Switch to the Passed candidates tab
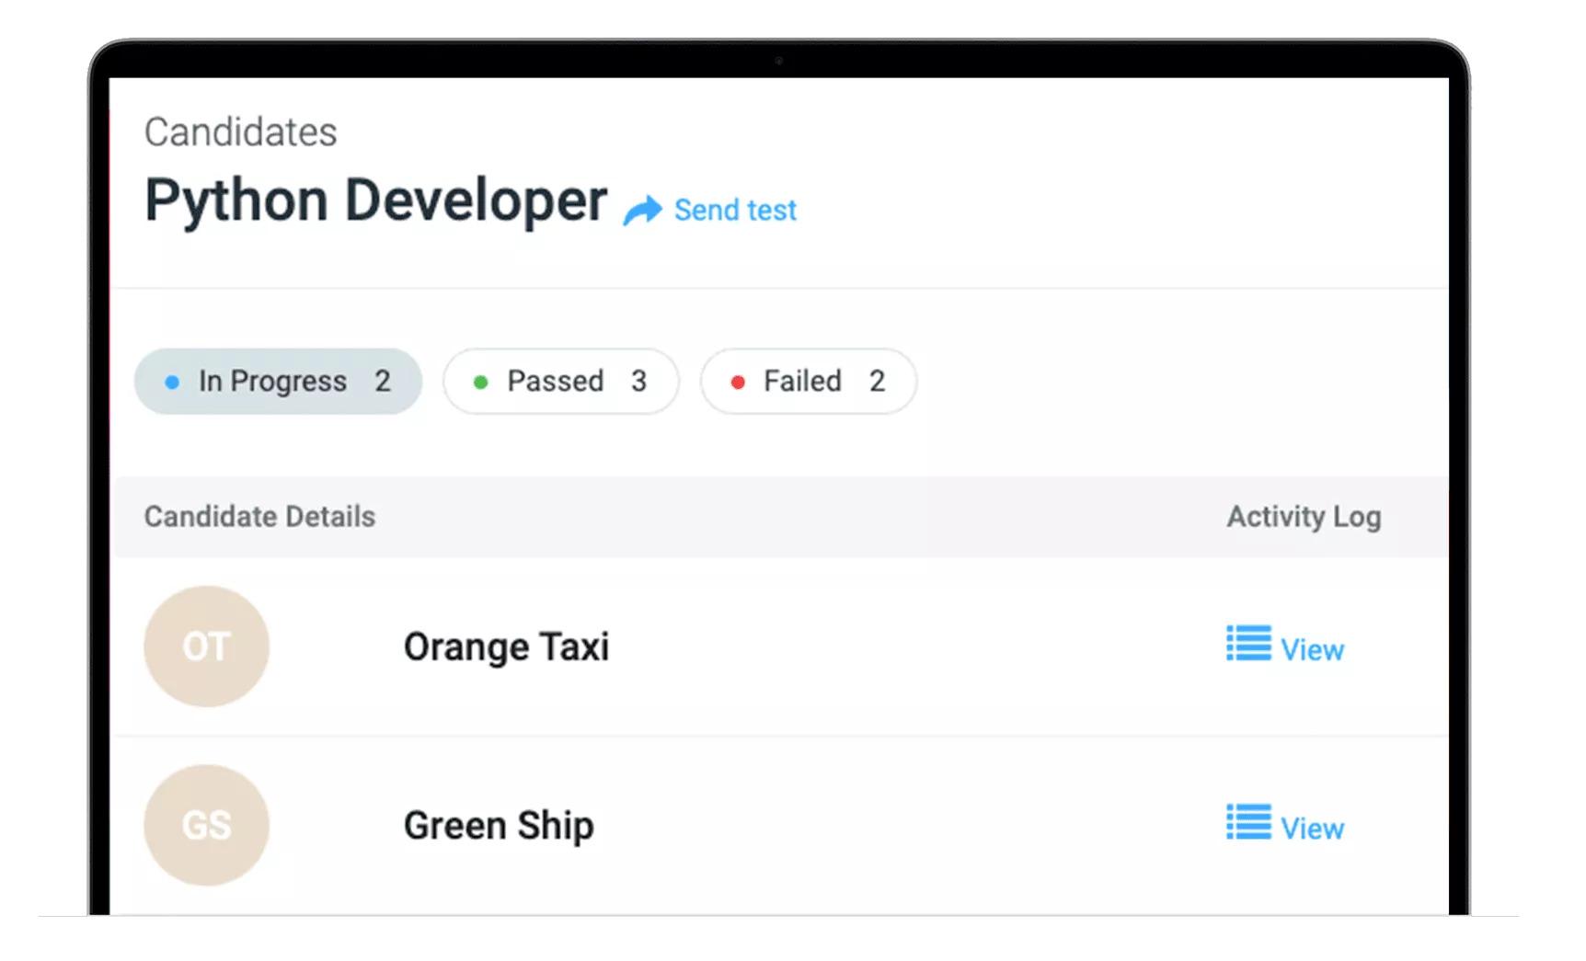The height and width of the screenshot is (961, 1586). tap(561, 381)
